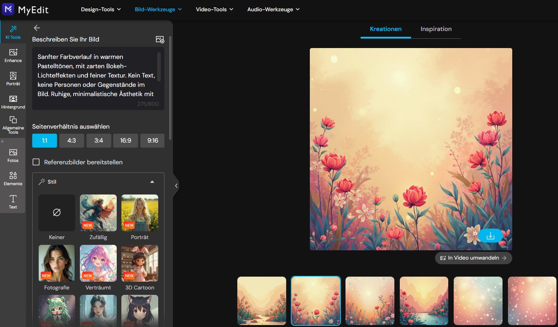Select the Text tool in sidebar
558x327 pixels.
tap(13, 202)
